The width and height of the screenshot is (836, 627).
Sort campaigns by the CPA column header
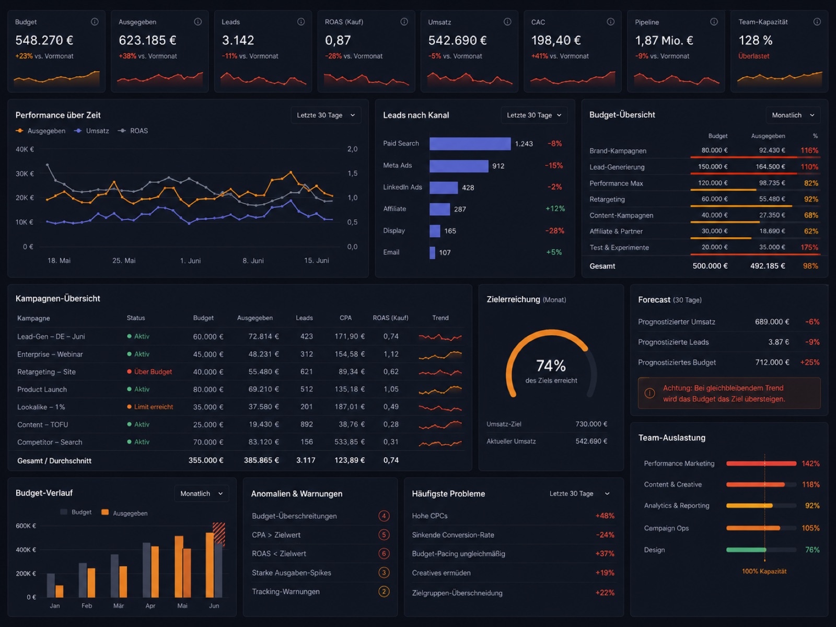(x=345, y=318)
